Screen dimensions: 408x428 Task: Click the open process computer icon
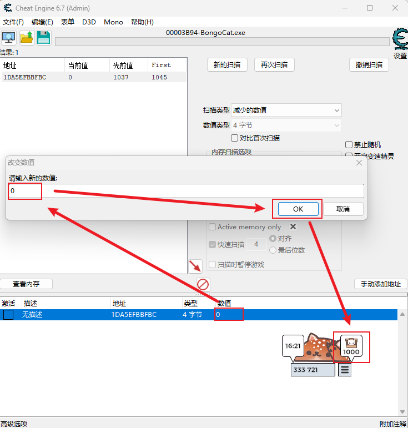pyautogui.click(x=9, y=38)
